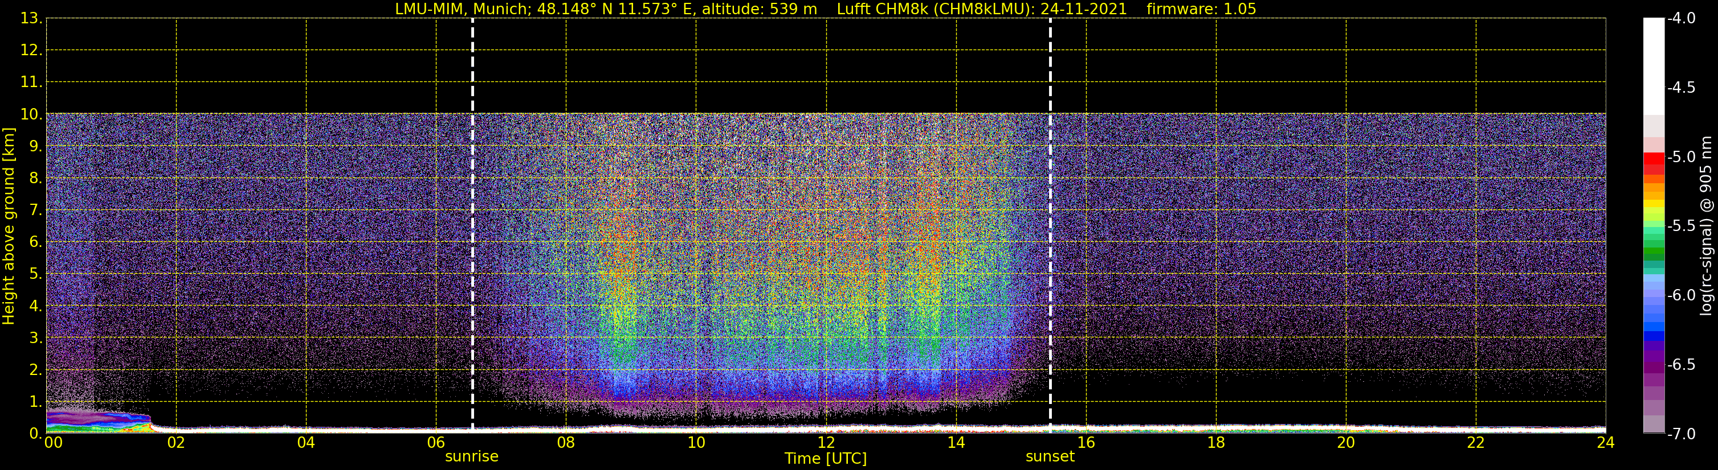This screenshot has width=1718, height=470.
Task: Click the '12.' tick on the height axis
Action: point(31,51)
